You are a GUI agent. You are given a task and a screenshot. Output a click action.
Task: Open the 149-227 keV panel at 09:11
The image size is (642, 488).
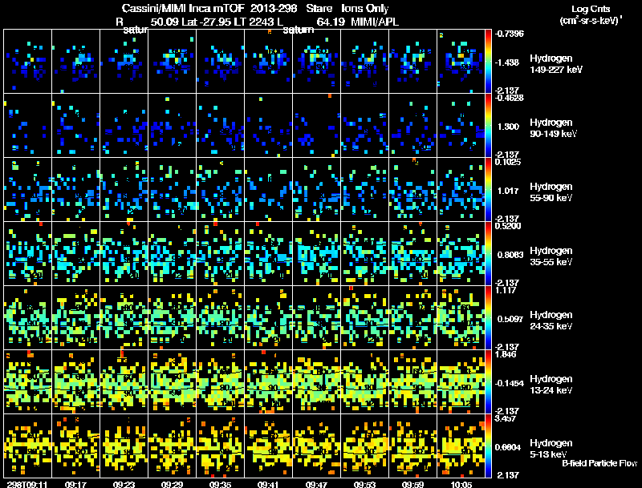point(28,62)
